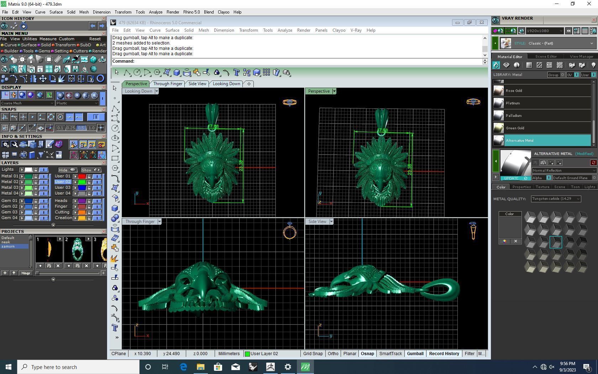
Task: Select the Polyline tool in Rhino toolbar
Action: [127, 73]
